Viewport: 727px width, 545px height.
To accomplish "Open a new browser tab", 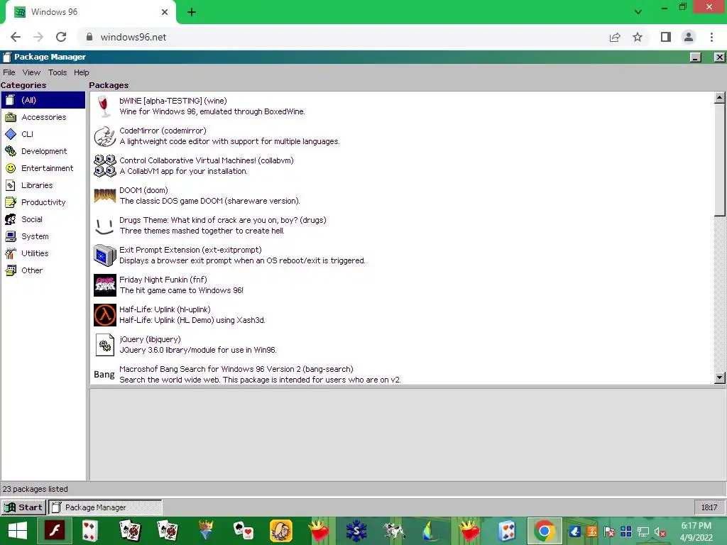I will tap(192, 12).
